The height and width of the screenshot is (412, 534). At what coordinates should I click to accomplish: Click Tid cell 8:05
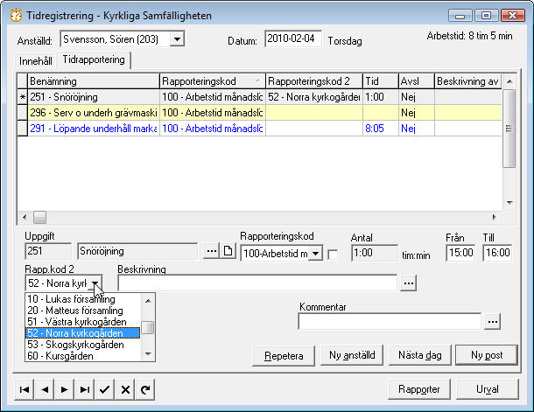[381, 129]
